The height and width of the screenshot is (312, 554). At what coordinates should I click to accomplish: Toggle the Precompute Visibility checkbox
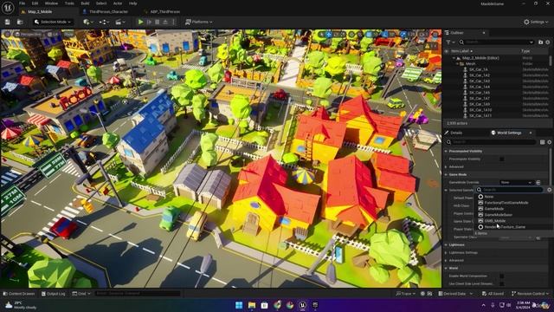click(502, 159)
